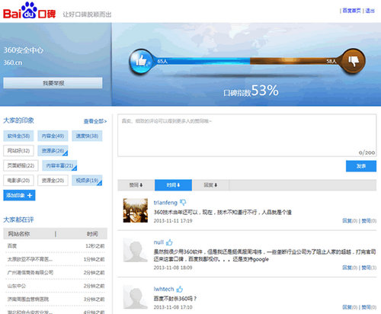The image size is (381, 314).
Task: Open the list row timed 3分钟之前
Action: click(x=56, y=299)
